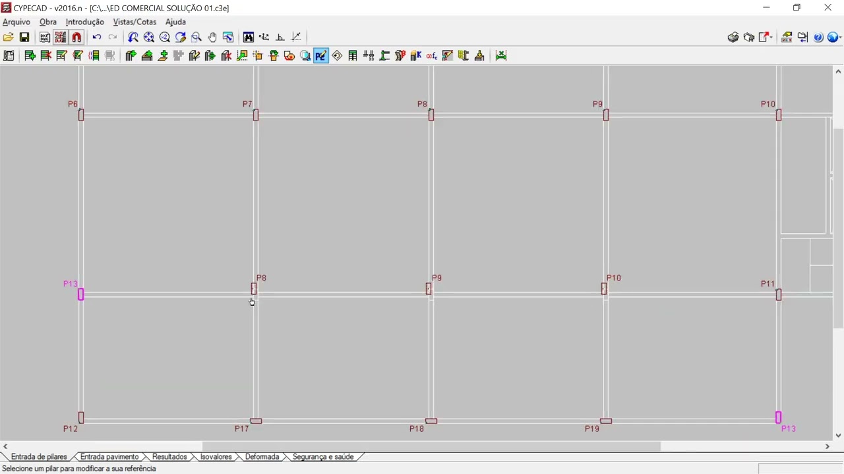844x474 pixels.
Task: Click the horizontal scrollbar thumb
Action: (x=431, y=446)
